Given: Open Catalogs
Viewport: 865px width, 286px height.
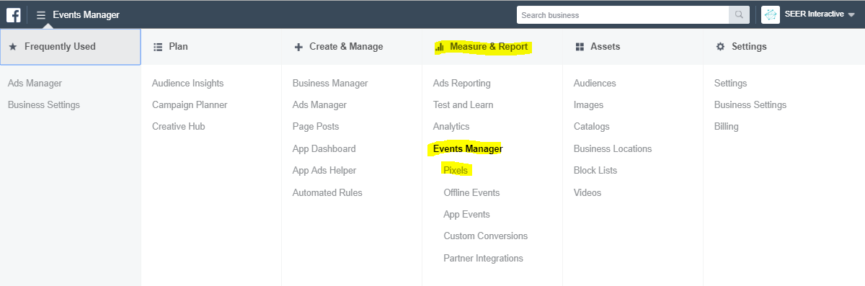Looking at the screenshot, I should [x=591, y=126].
